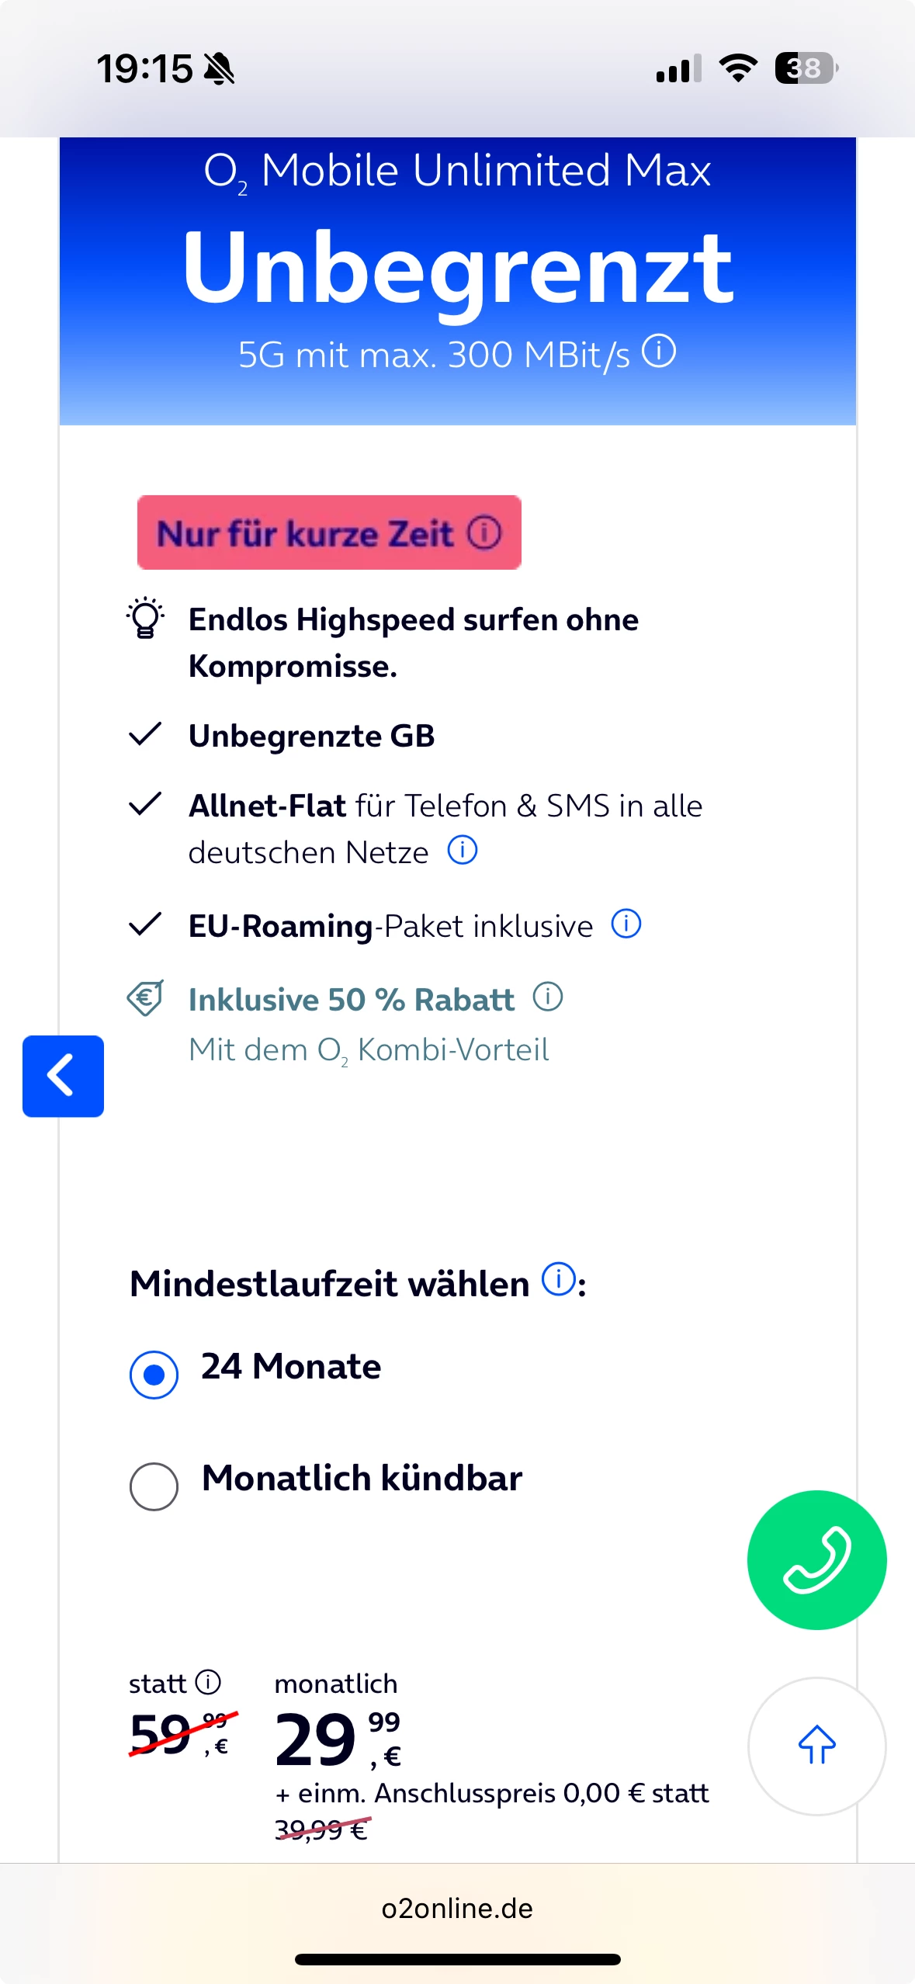Tap info icon next to Mindestlaufzeit wählen
Screen dimensions: 915x1984
(x=558, y=1279)
